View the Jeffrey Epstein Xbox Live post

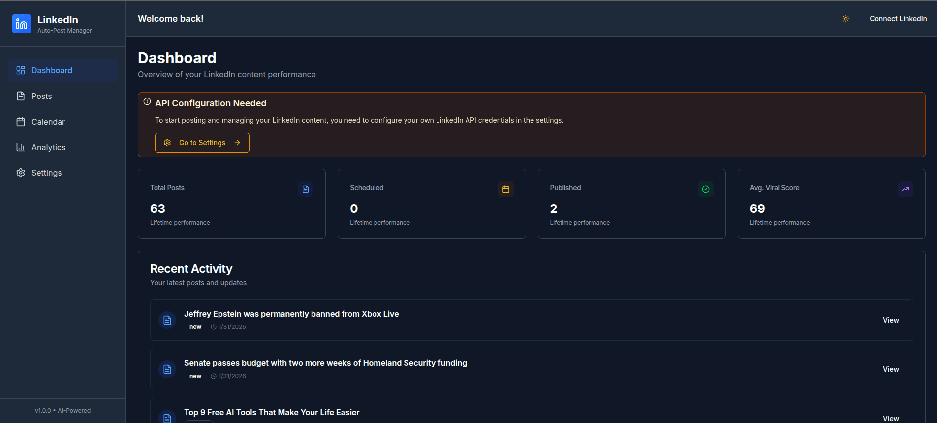click(890, 320)
